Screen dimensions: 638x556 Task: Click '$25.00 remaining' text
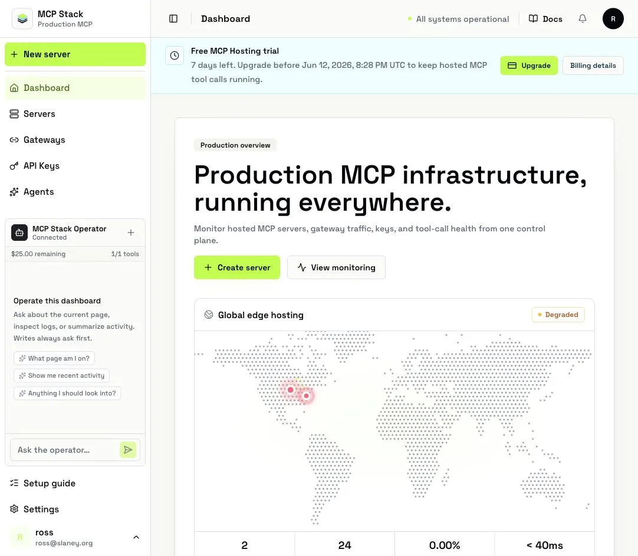38,254
